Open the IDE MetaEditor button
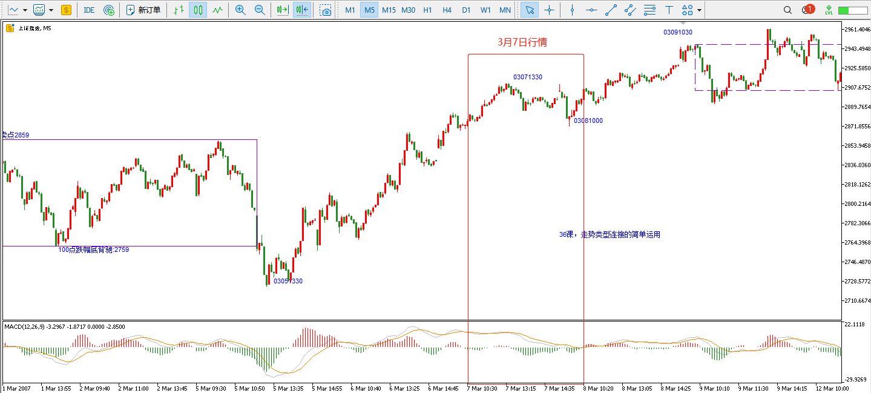Screen dimensions: 871x393 (x=89, y=10)
